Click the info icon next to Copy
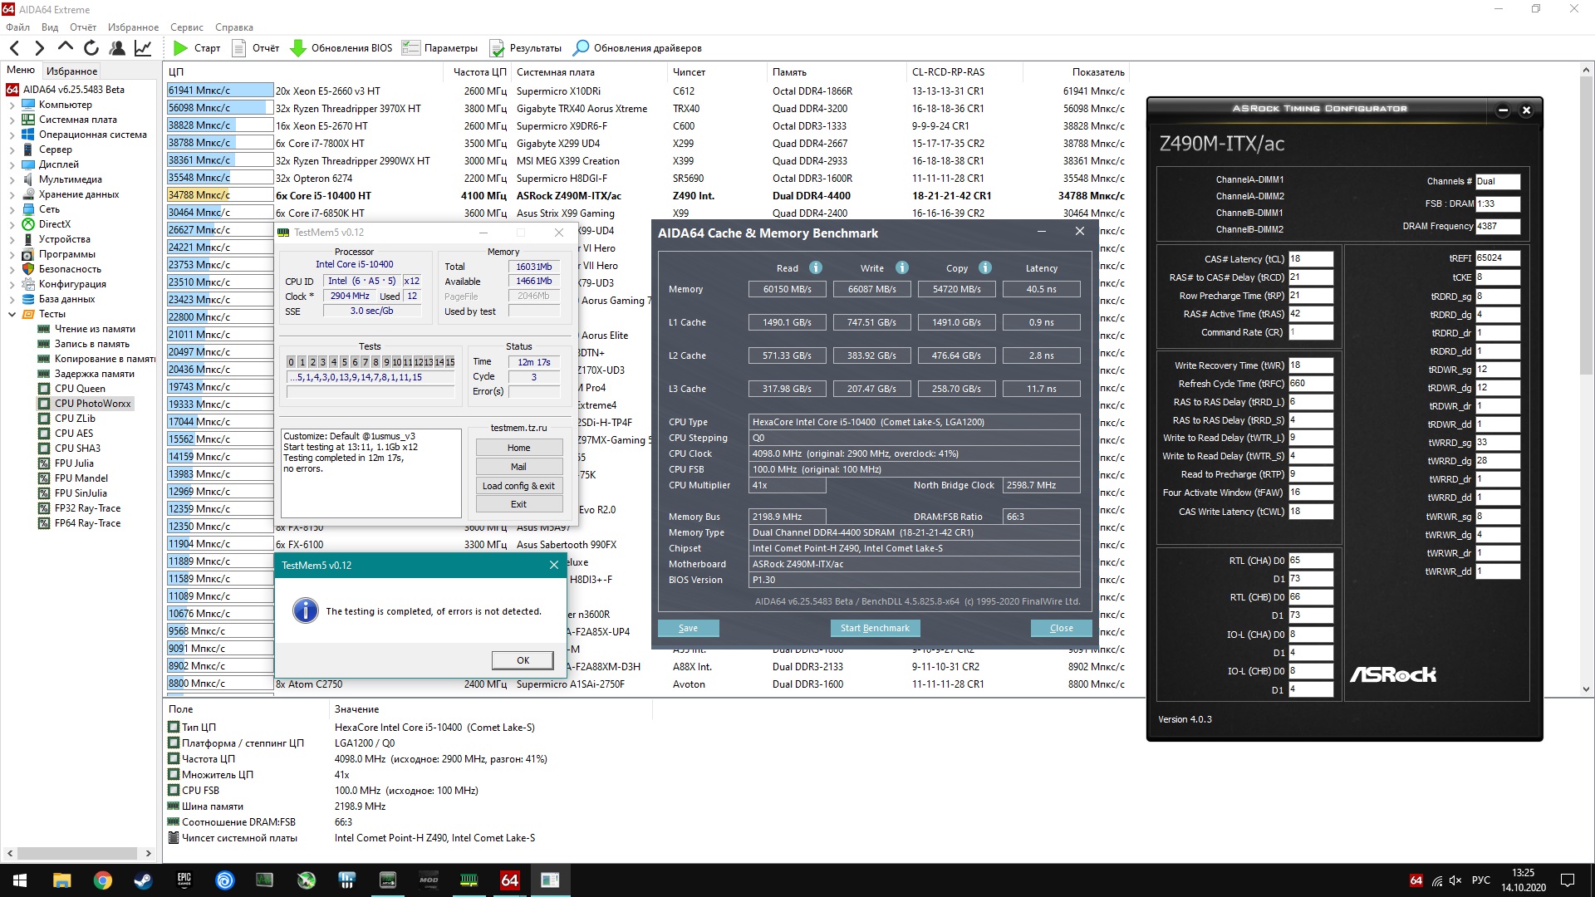This screenshot has width=1595, height=897. tap(984, 267)
